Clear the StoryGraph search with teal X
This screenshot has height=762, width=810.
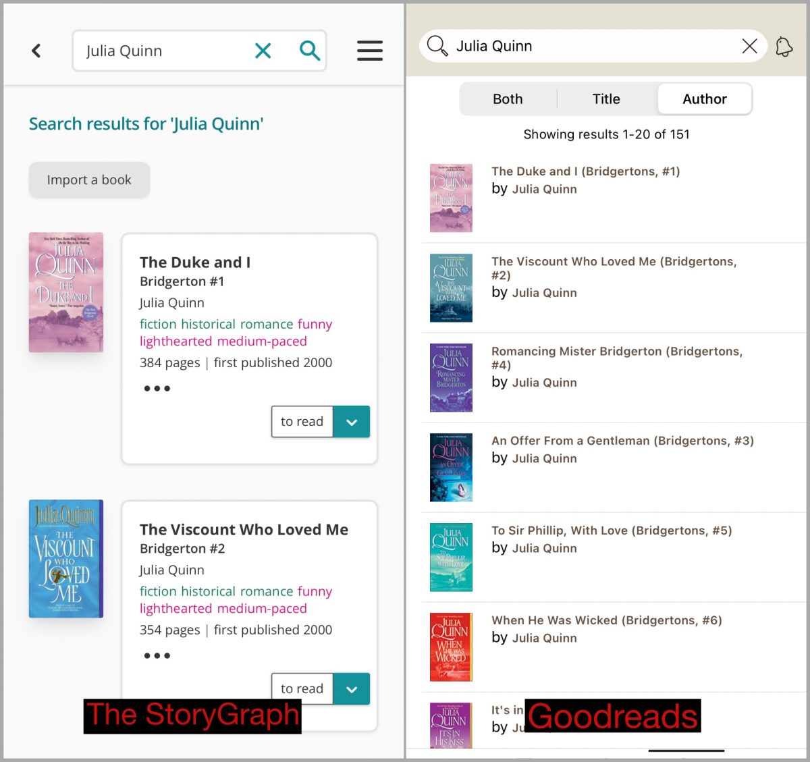click(263, 51)
